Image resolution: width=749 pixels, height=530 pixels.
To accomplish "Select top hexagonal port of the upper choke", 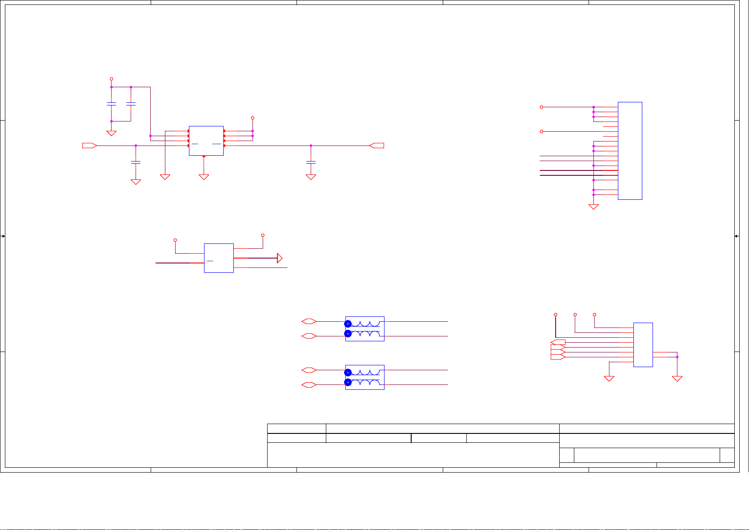I will tap(309, 321).
